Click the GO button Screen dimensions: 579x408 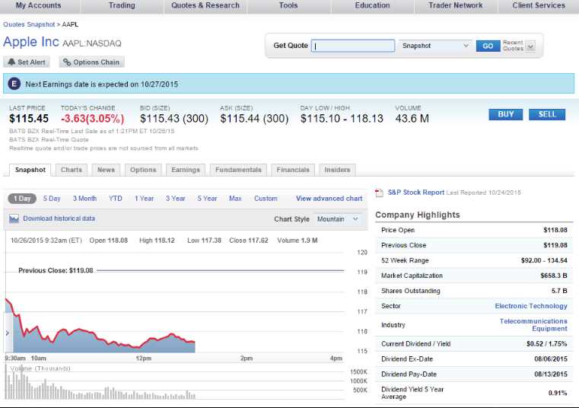point(488,46)
